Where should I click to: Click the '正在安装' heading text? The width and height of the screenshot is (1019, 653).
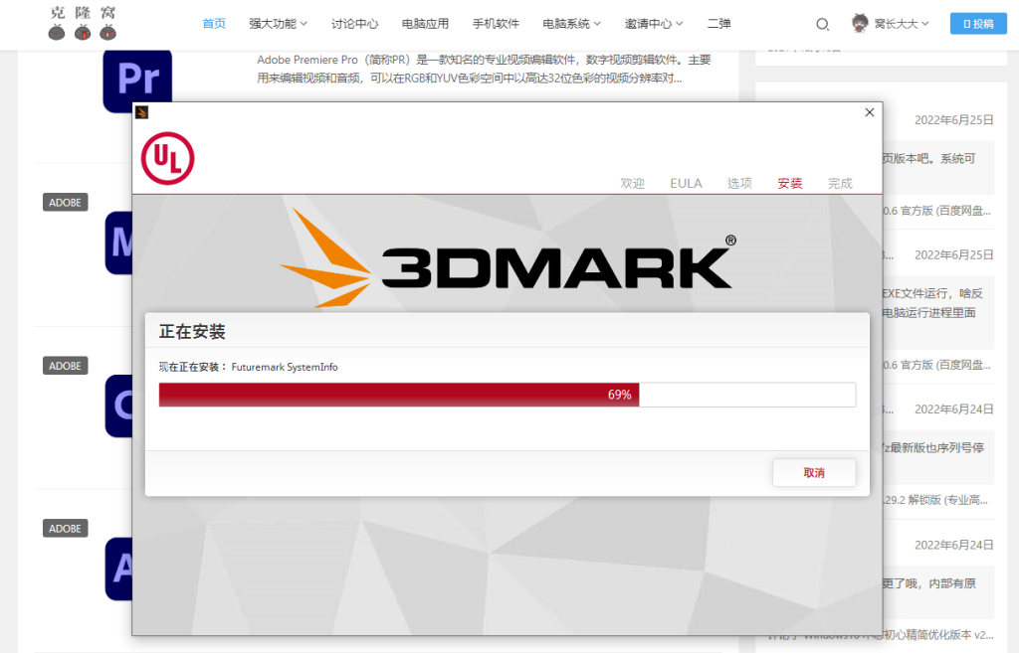coord(192,332)
